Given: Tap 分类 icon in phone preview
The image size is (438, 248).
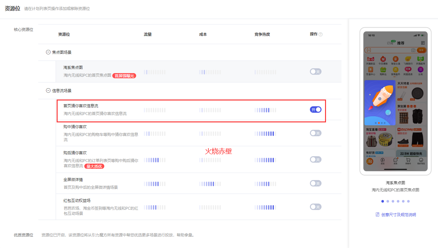Looking at the screenshot, I should pyautogui.click(x=420, y=70).
